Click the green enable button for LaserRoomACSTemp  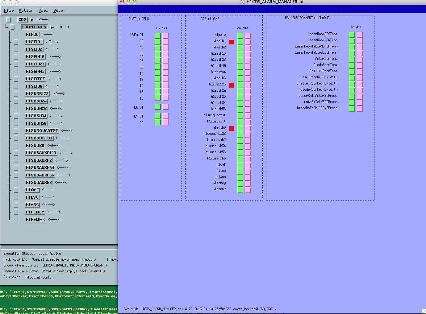(x=352, y=35)
